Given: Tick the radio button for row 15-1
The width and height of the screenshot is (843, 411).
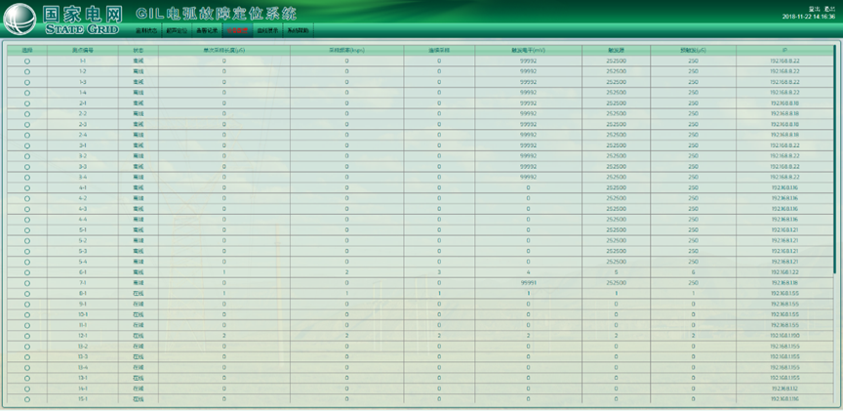Looking at the screenshot, I should point(27,399).
